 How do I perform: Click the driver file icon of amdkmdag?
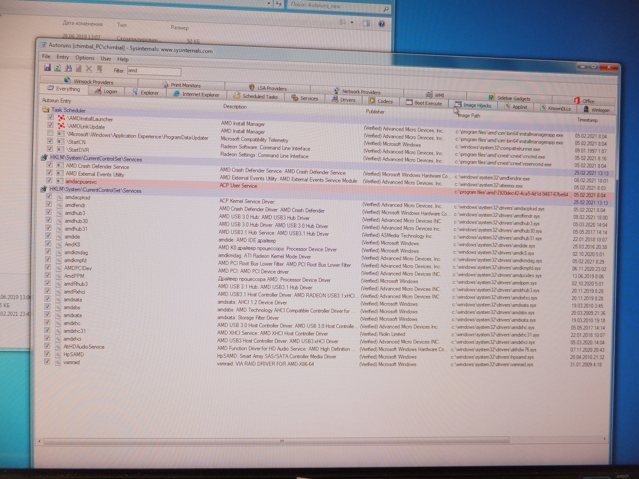(x=59, y=252)
